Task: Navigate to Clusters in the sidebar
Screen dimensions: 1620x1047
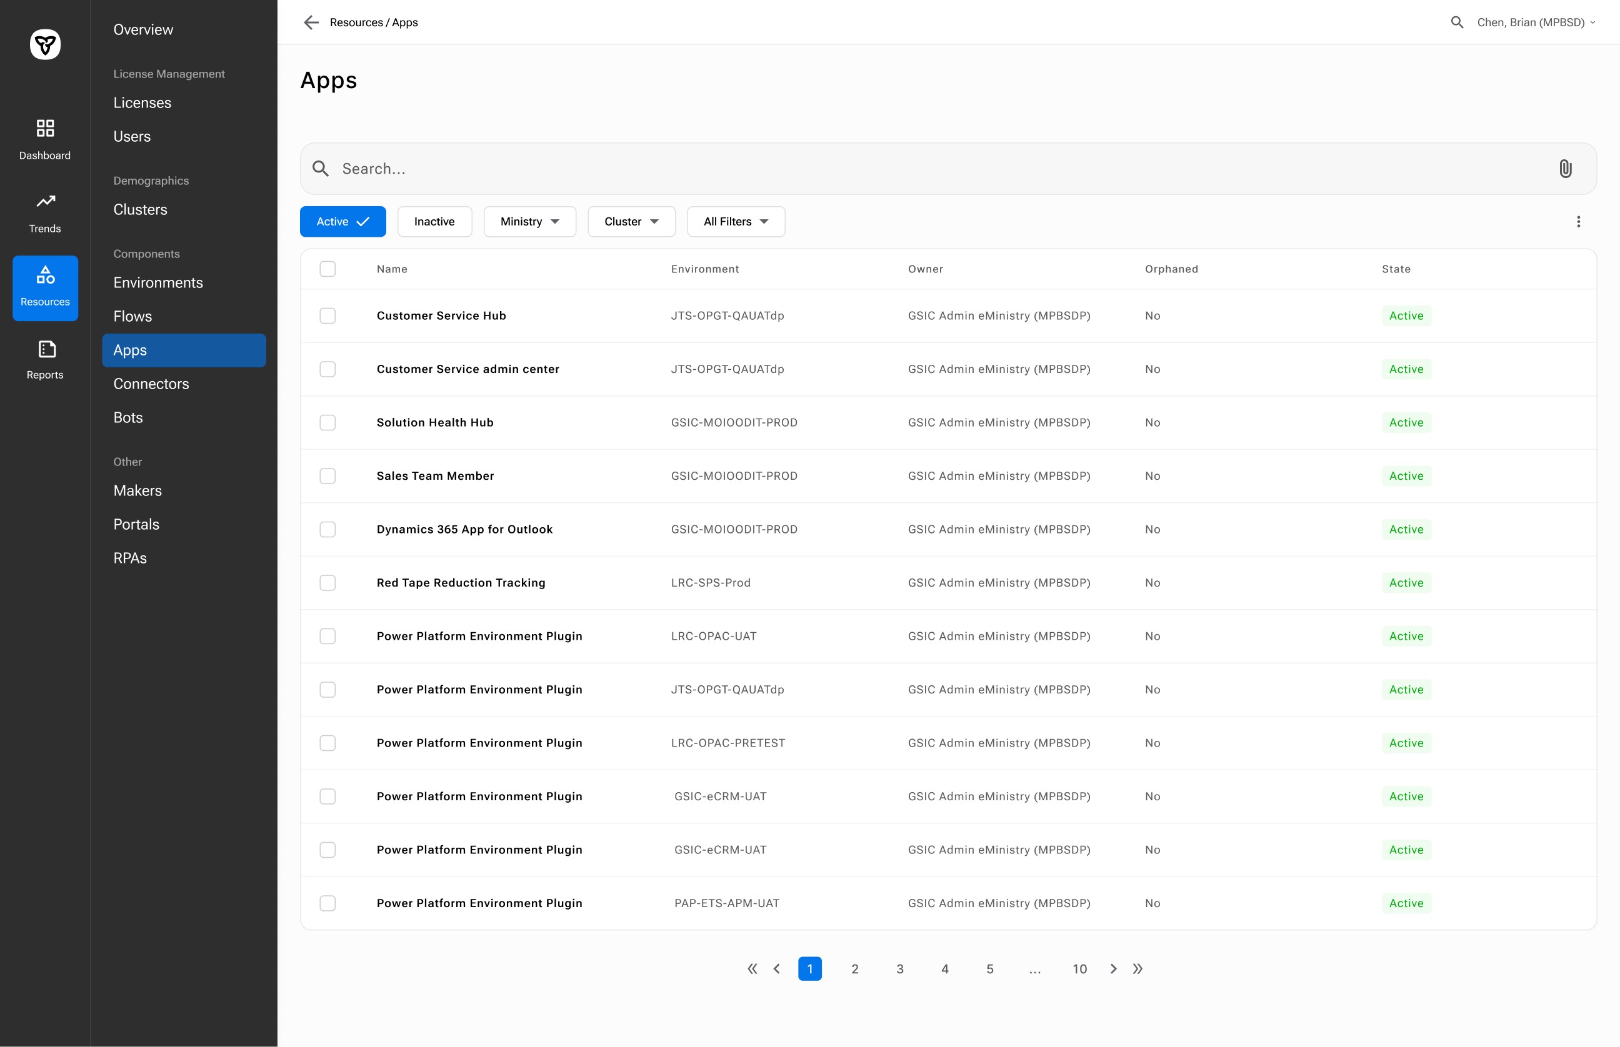Action: 140,209
